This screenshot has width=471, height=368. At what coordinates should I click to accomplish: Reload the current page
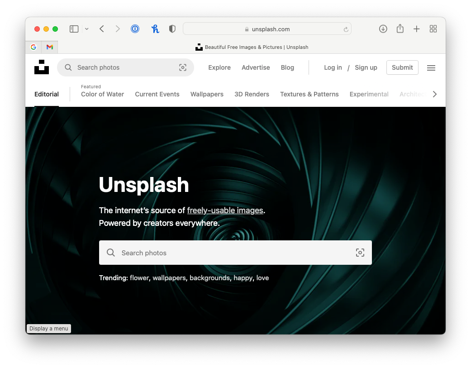coord(346,29)
